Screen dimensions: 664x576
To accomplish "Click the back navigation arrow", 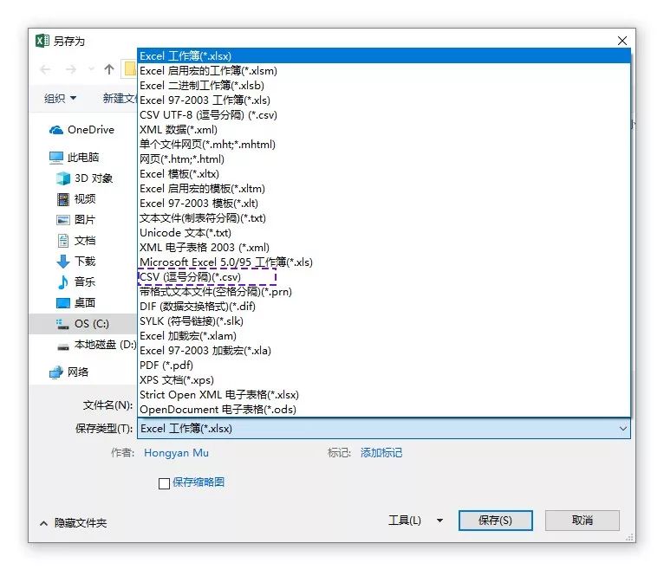I will click(x=45, y=69).
